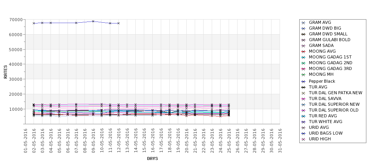This screenshot has width=376, height=165.
Task: Click the MOONG AVG legend marker
Action: (303, 52)
